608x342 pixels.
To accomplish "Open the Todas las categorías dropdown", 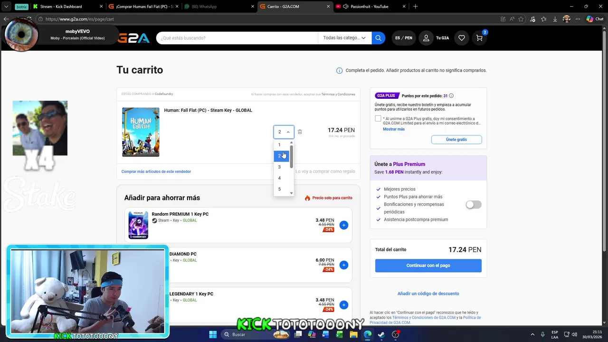I will tap(344, 38).
